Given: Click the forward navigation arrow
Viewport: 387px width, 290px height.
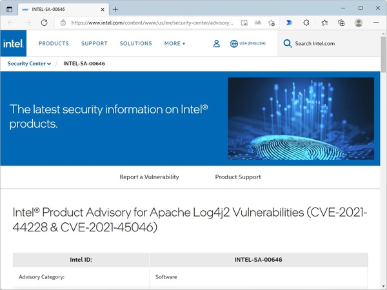Looking at the screenshot, I should point(28,23).
